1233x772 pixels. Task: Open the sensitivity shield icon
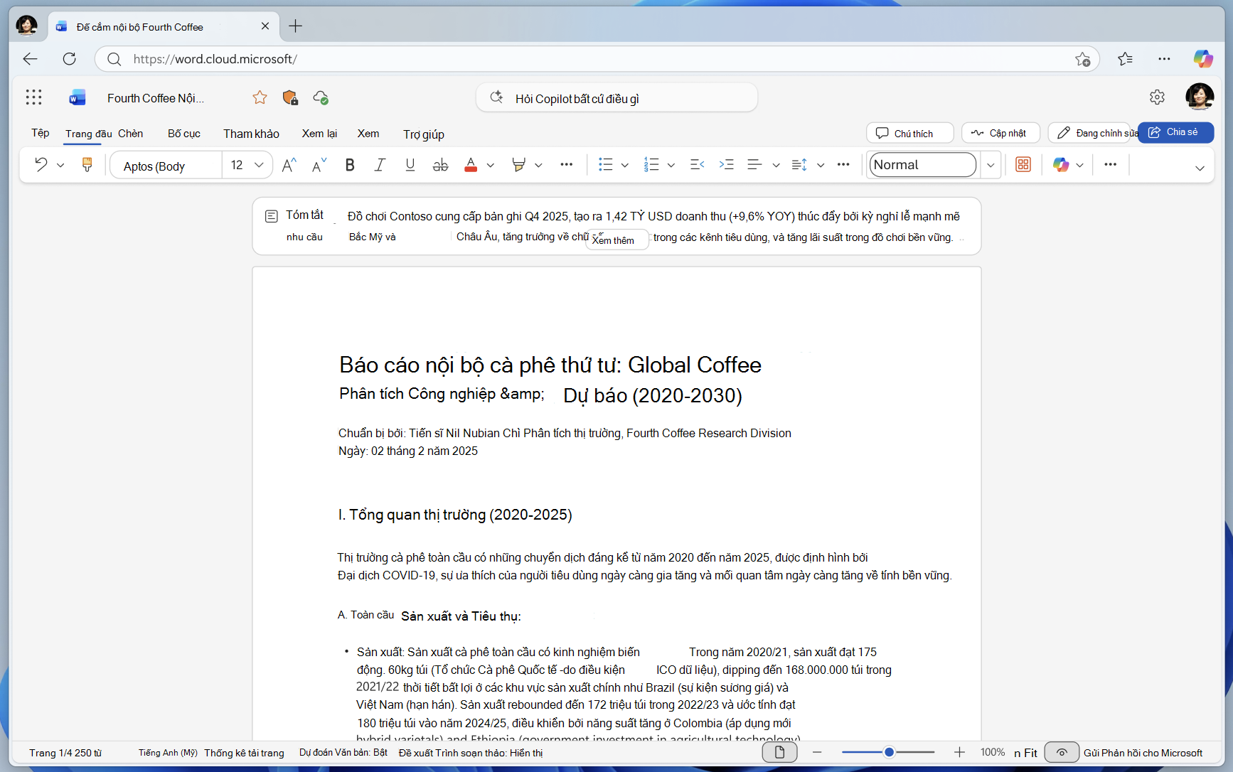coord(290,97)
